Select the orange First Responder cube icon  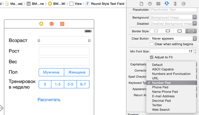(x=52, y=24)
